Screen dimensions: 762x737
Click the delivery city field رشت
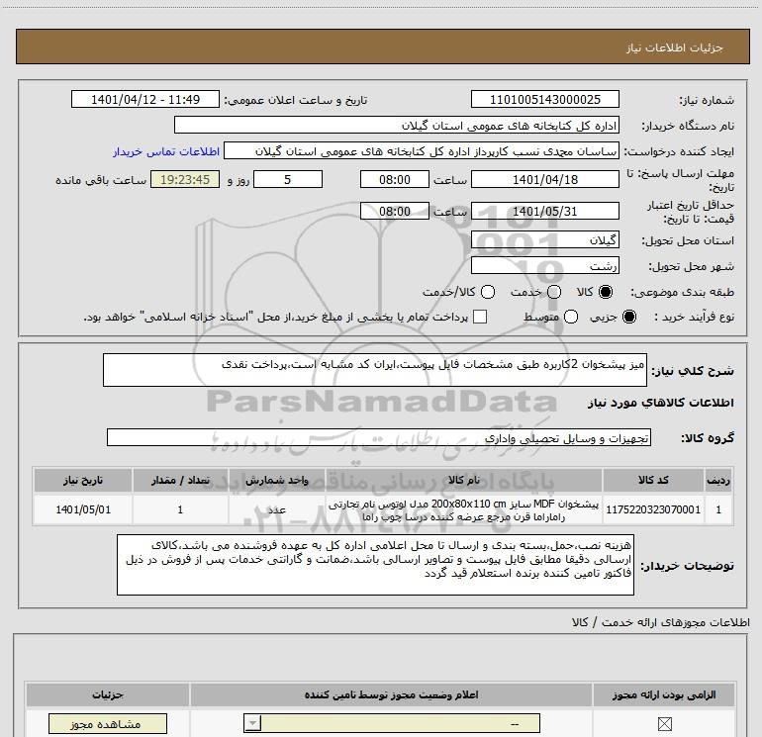544,265
